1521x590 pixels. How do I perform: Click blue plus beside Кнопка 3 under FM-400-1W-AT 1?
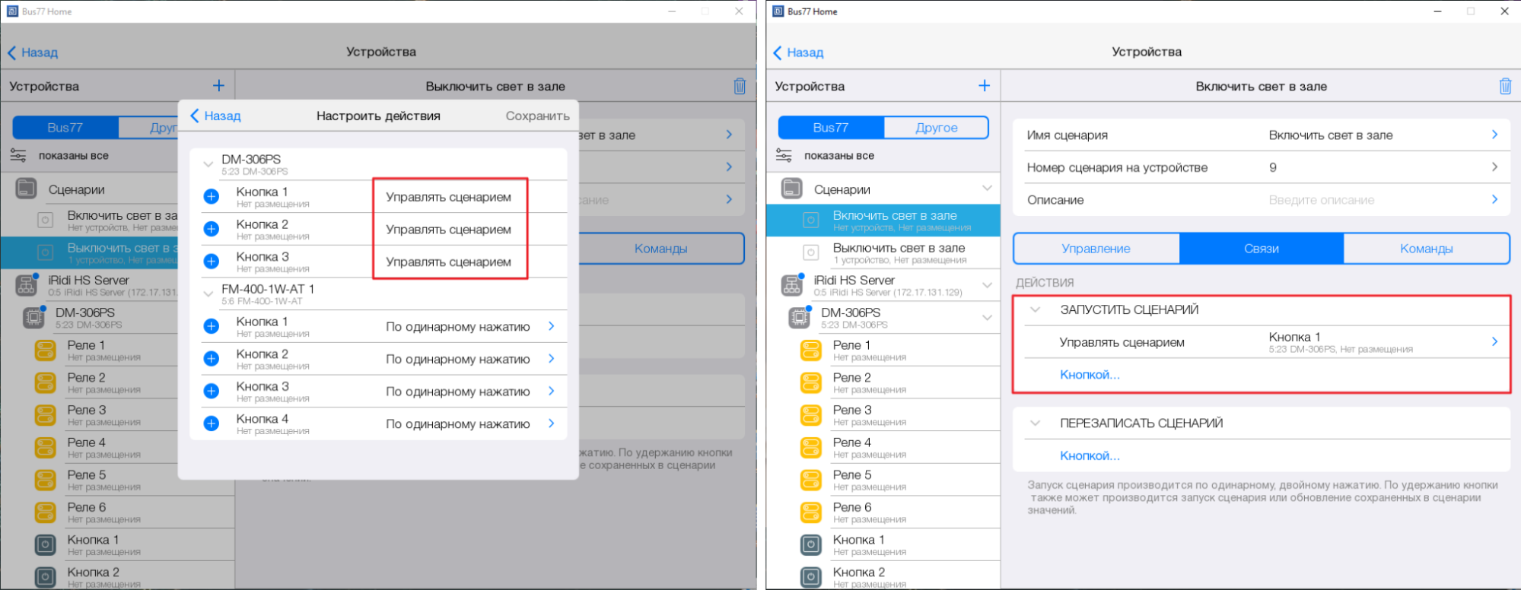(x=212, y=391)
